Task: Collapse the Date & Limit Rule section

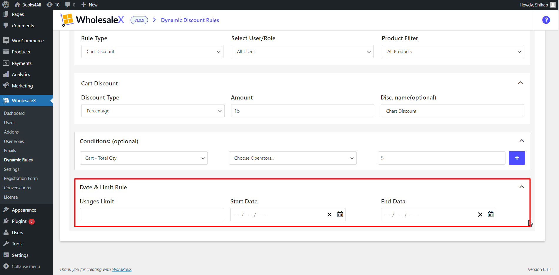Action: pos(522,187)
